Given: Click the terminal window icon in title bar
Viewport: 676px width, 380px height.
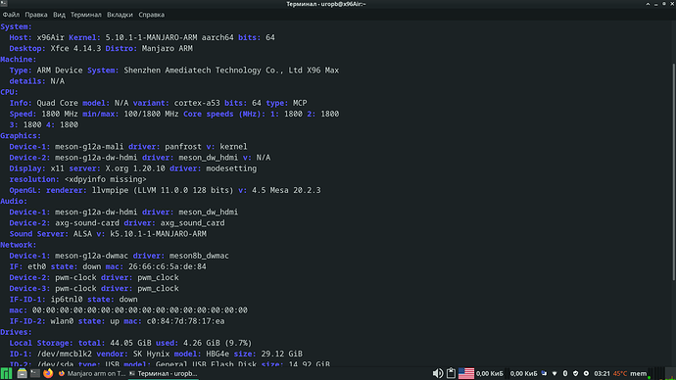Looking at the screenshot, I should point(4,4).
